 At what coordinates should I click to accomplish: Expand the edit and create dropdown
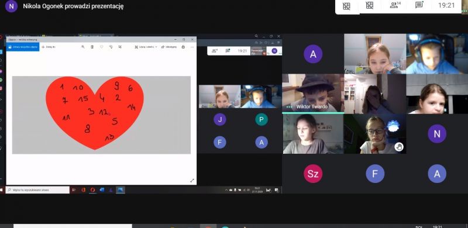[x=146, y=47]
